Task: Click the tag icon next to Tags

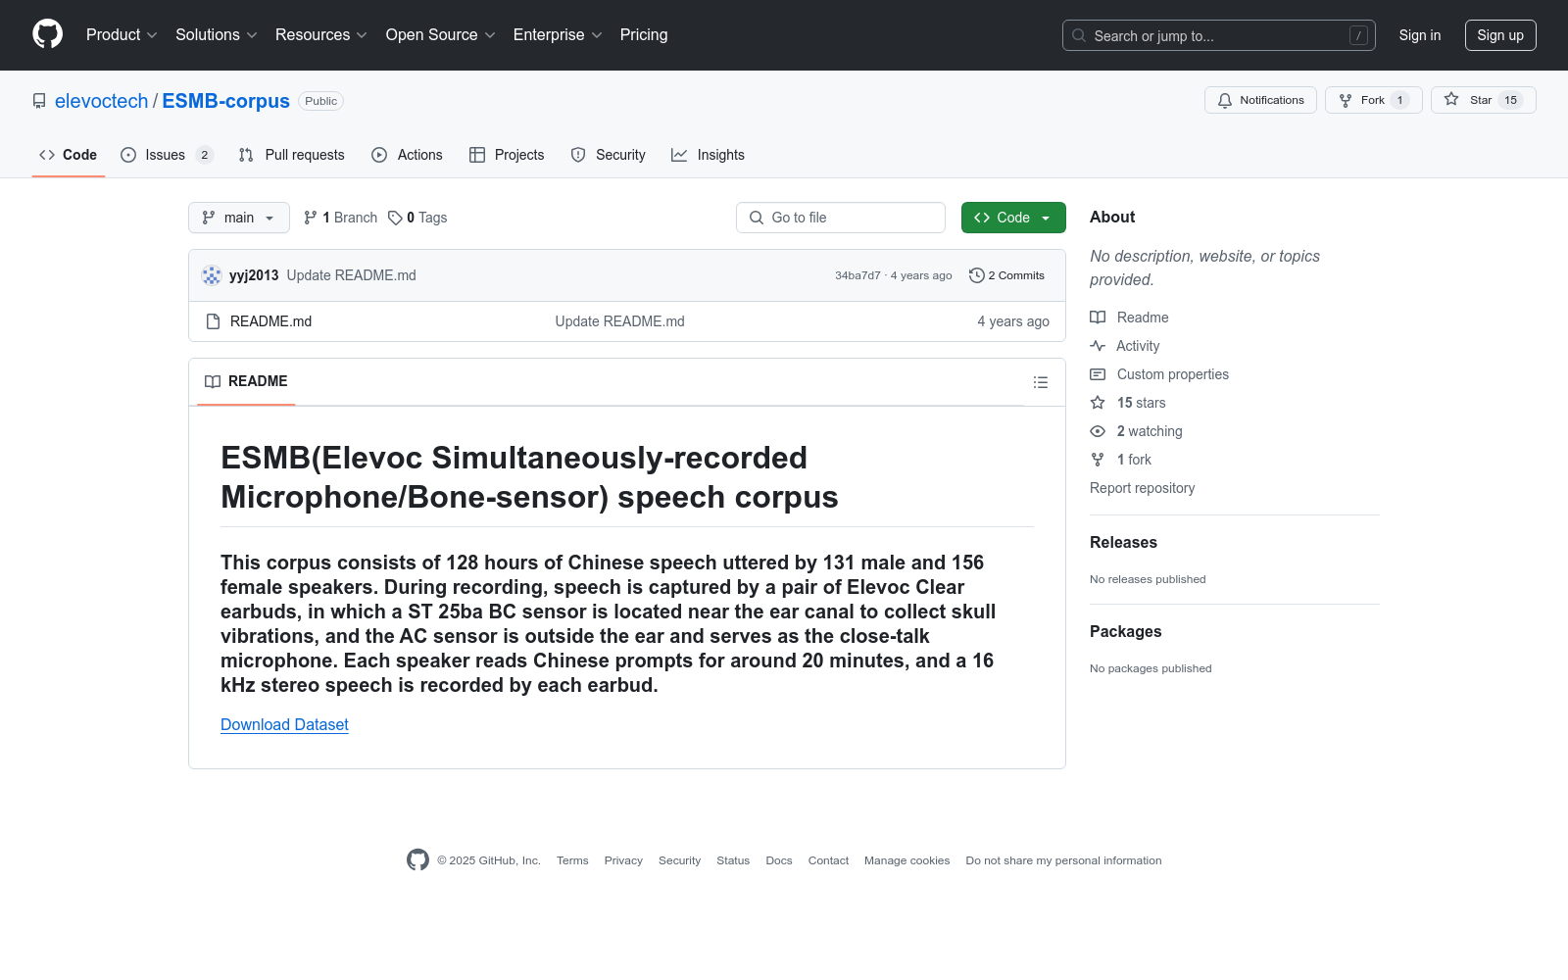Action: [395, 218]
